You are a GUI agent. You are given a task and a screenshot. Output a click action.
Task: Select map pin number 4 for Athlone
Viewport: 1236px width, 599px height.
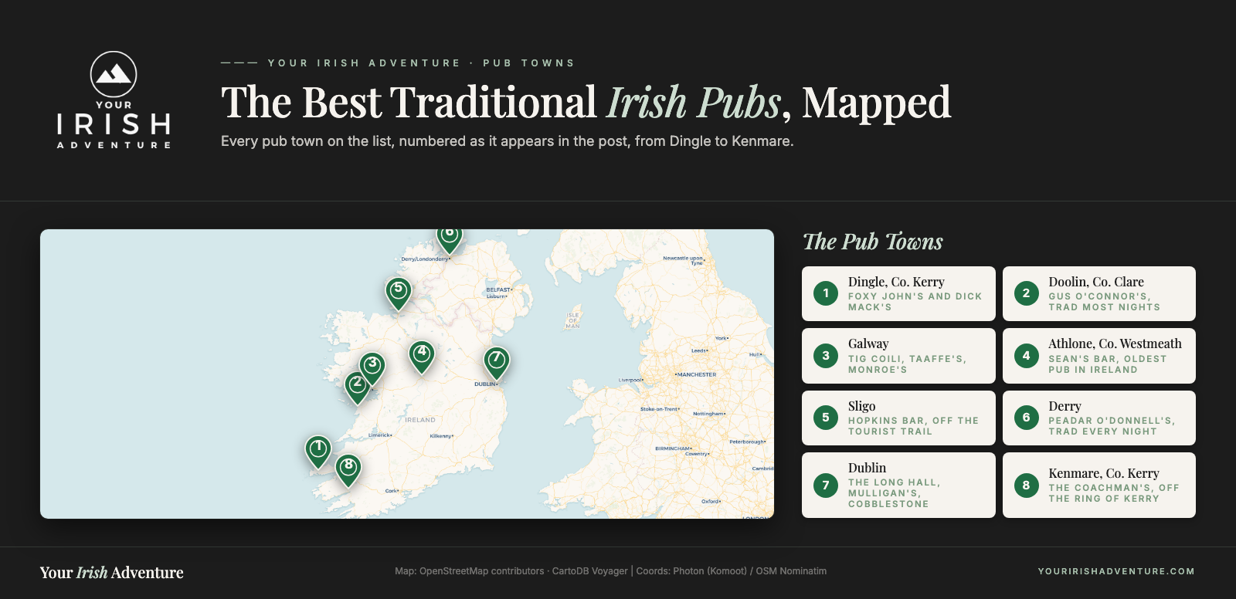422,357
